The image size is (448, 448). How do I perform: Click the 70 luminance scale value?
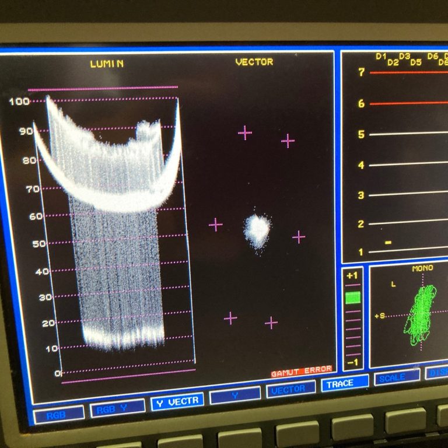pos(33,189)
